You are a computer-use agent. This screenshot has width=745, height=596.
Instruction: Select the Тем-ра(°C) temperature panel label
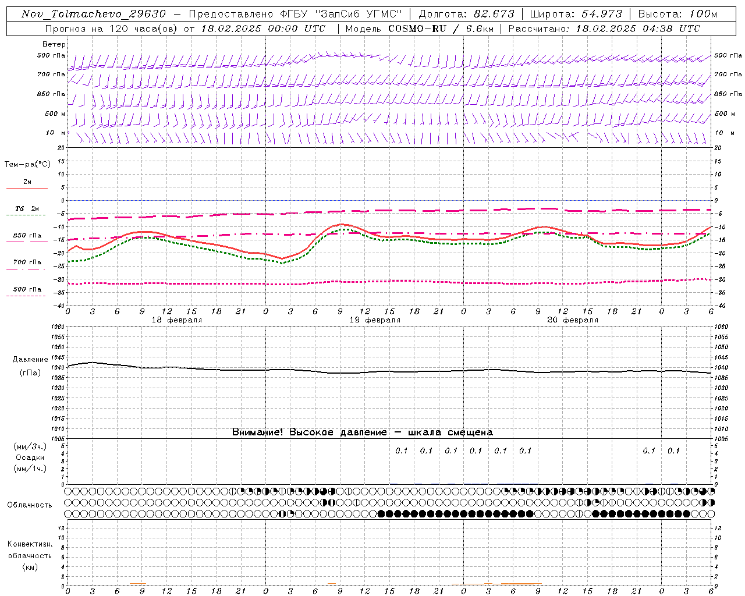[x=27, y=165]
